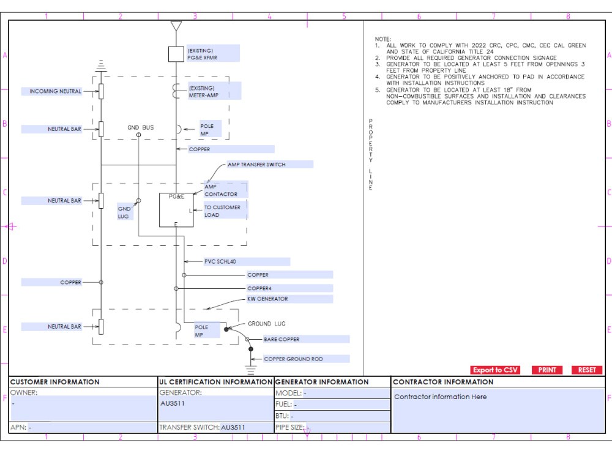Click note 1 about 2022 CRC compliance
The width and height of the screenshot is (612, 459).
pos(480,48)
